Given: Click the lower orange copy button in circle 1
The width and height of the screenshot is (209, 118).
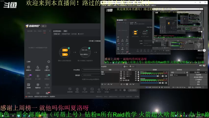Looking at the screenshot, I should click(x=65, y=55).
